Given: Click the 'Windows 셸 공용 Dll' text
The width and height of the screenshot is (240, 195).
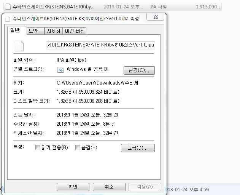Looking at the screenshot, I should coord(88,69).
